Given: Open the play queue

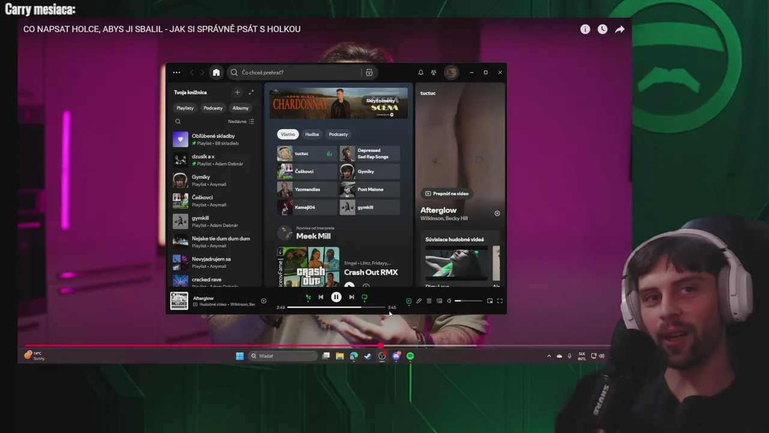Looking at the screenshot, I should (429, 301).
